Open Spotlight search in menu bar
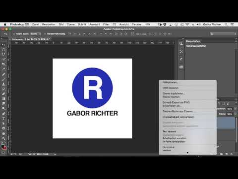The image size is (238, 179). click(226, 24)
